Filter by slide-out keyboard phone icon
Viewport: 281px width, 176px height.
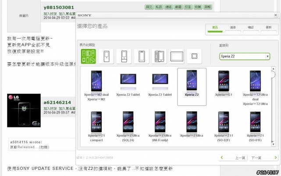[x=159, y=56]
